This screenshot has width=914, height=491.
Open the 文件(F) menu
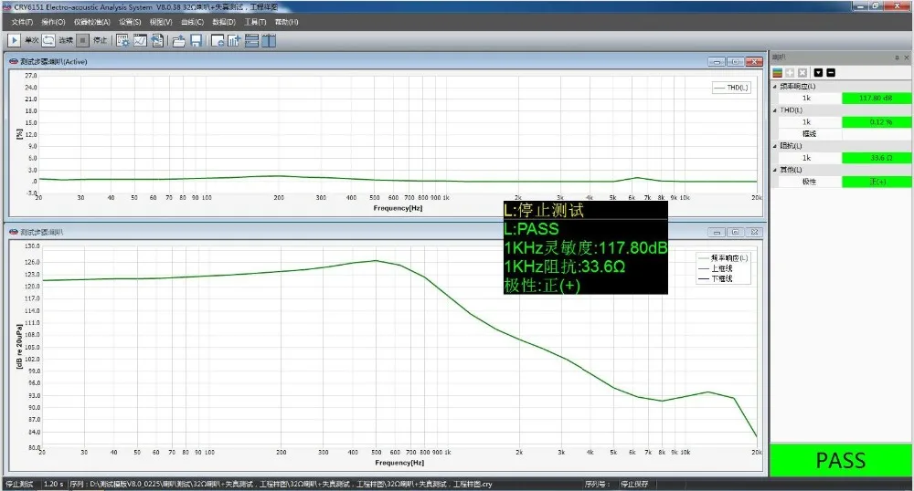coord(22,22)
